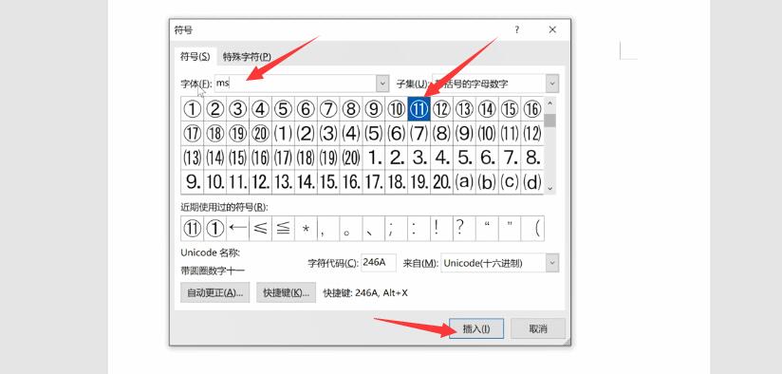Pick the '12.' full-stop number symbol

260,182
